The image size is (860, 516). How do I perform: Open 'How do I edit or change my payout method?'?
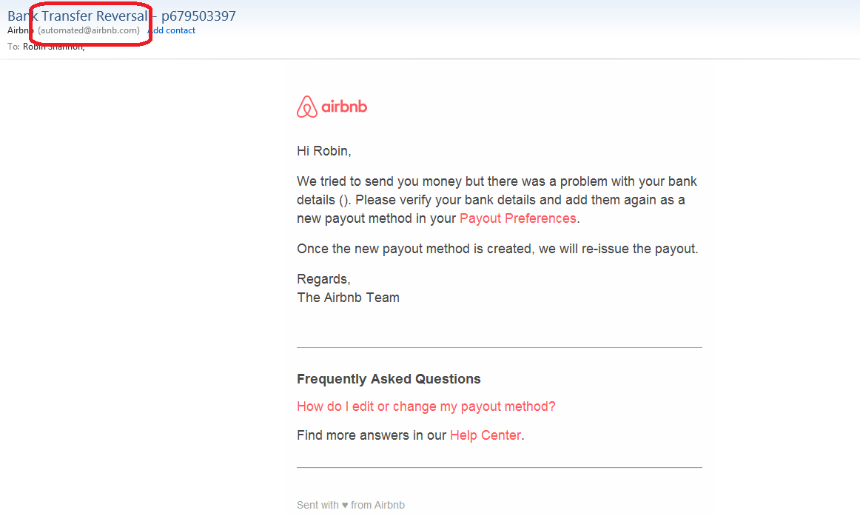(x=426, y=406)
